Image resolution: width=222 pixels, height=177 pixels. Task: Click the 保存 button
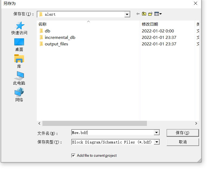pos(183,133)
